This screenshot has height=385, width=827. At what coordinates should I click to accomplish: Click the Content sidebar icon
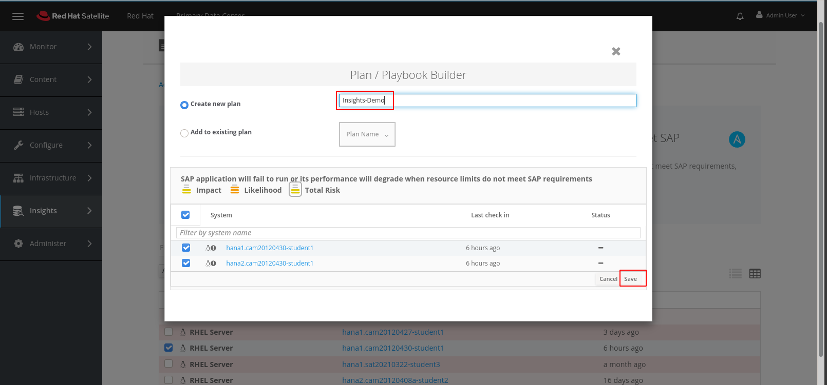click(18, 79)
